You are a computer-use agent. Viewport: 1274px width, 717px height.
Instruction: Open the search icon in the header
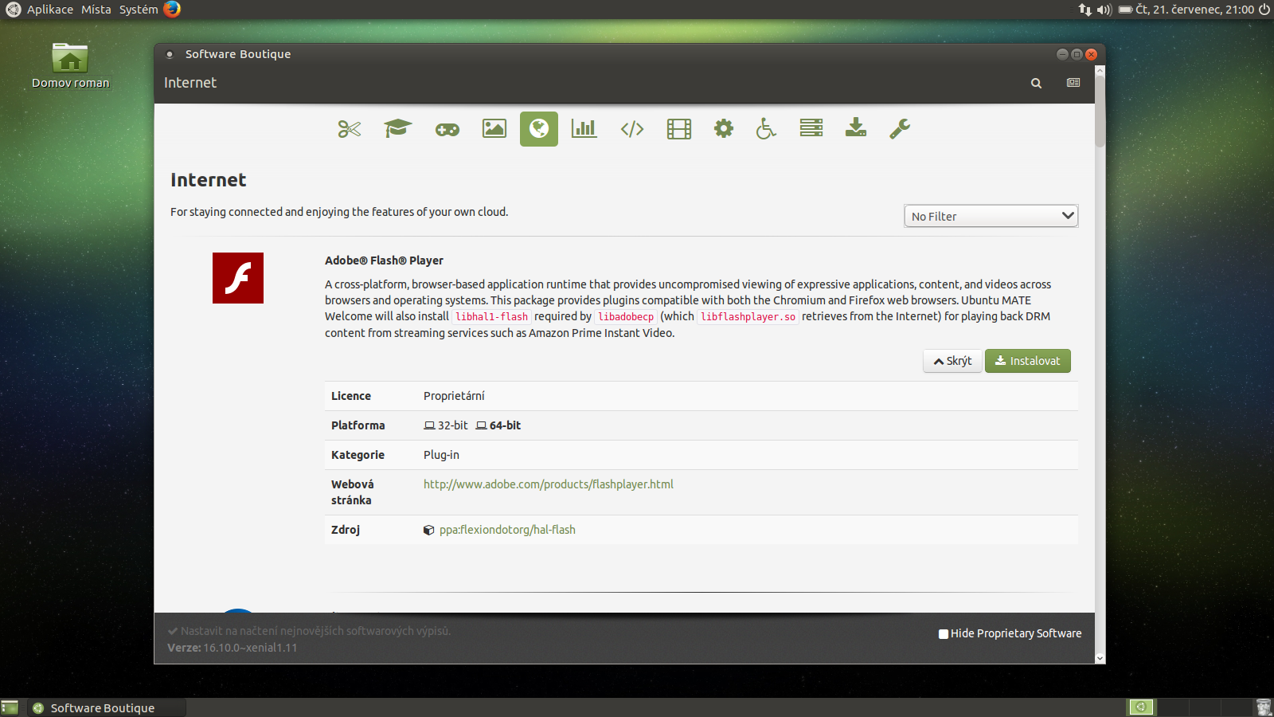click(x=1036, y=83)
